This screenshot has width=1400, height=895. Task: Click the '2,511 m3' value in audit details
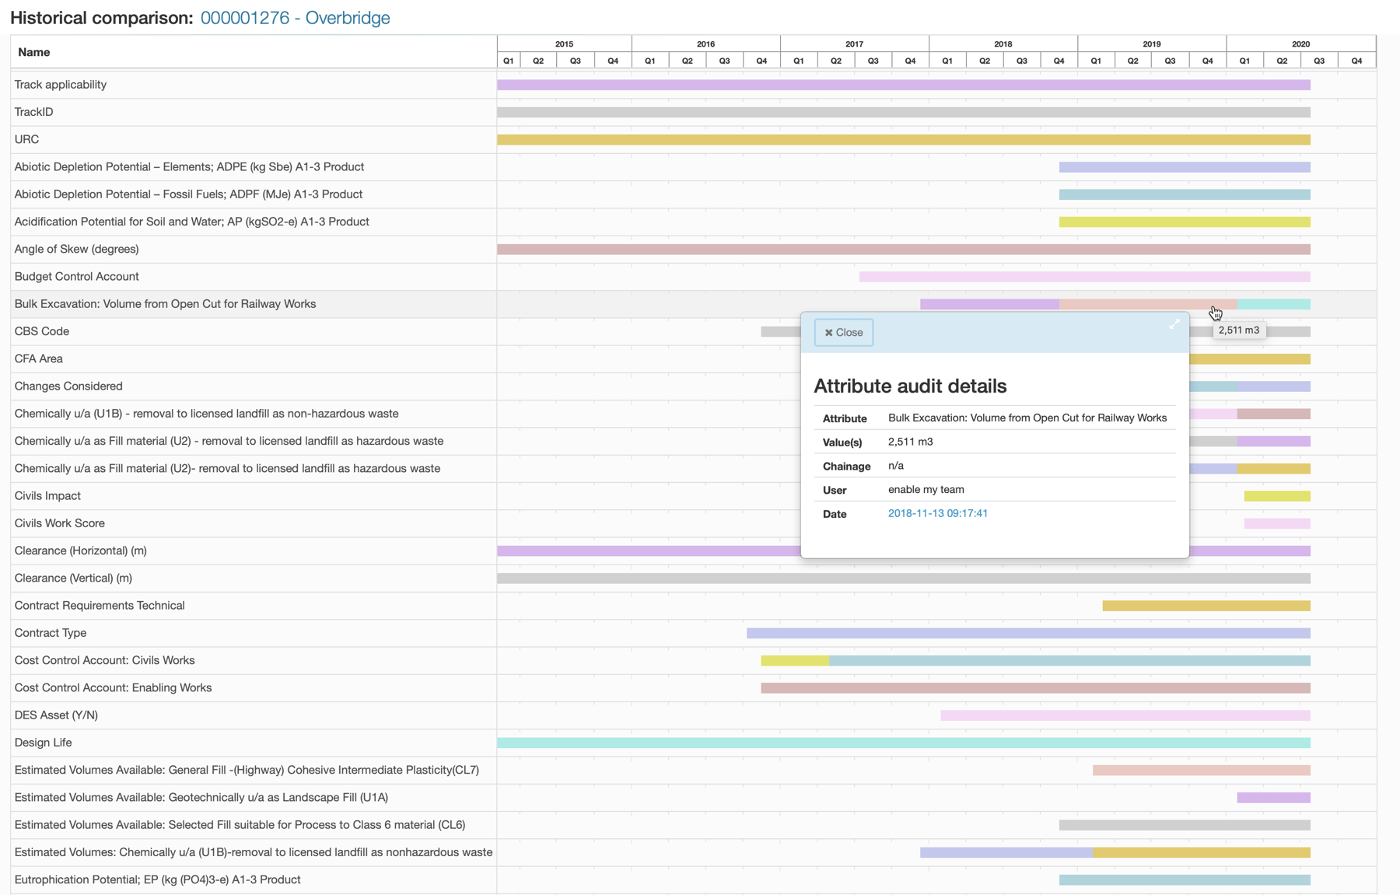tap(910, 442)
